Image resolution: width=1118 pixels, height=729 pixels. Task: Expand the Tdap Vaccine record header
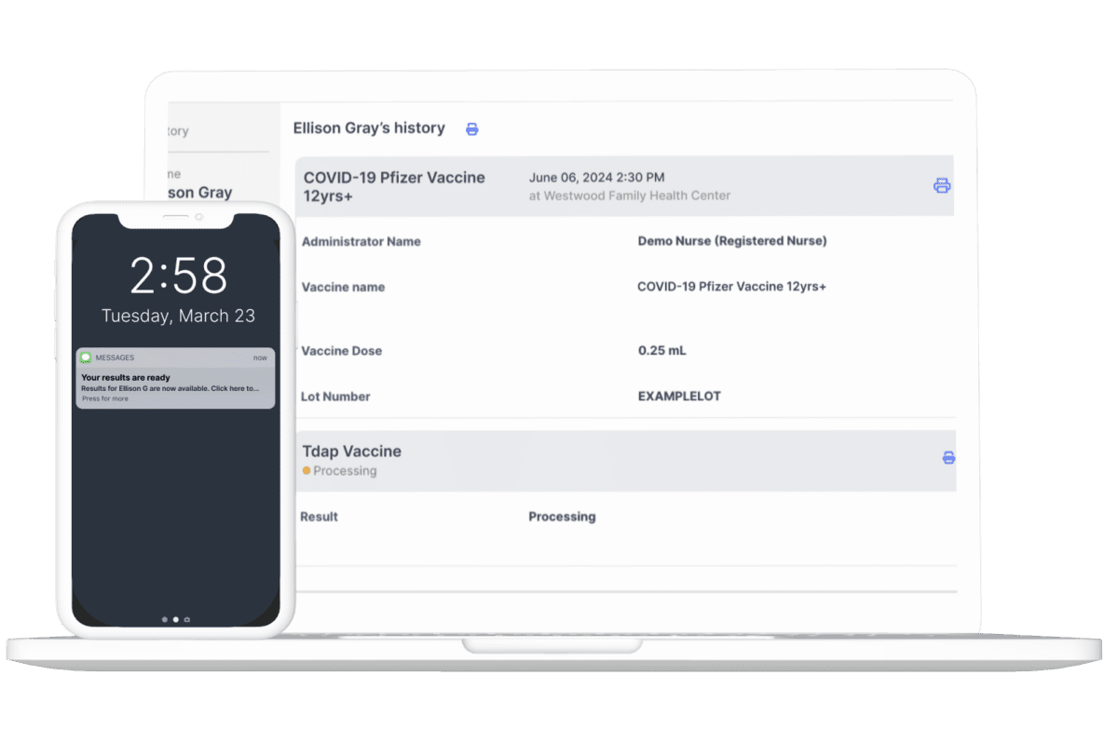click(352, 452)
